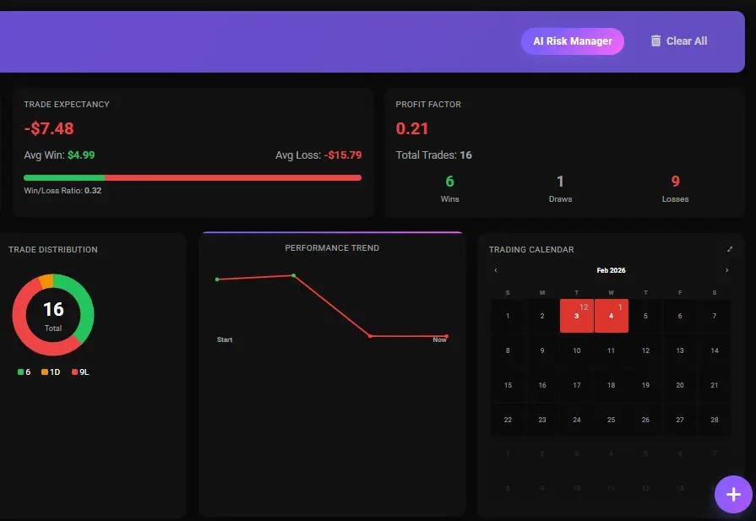Select February 4 on the calendar
The image size is (756, 521).
coord(611,316)
